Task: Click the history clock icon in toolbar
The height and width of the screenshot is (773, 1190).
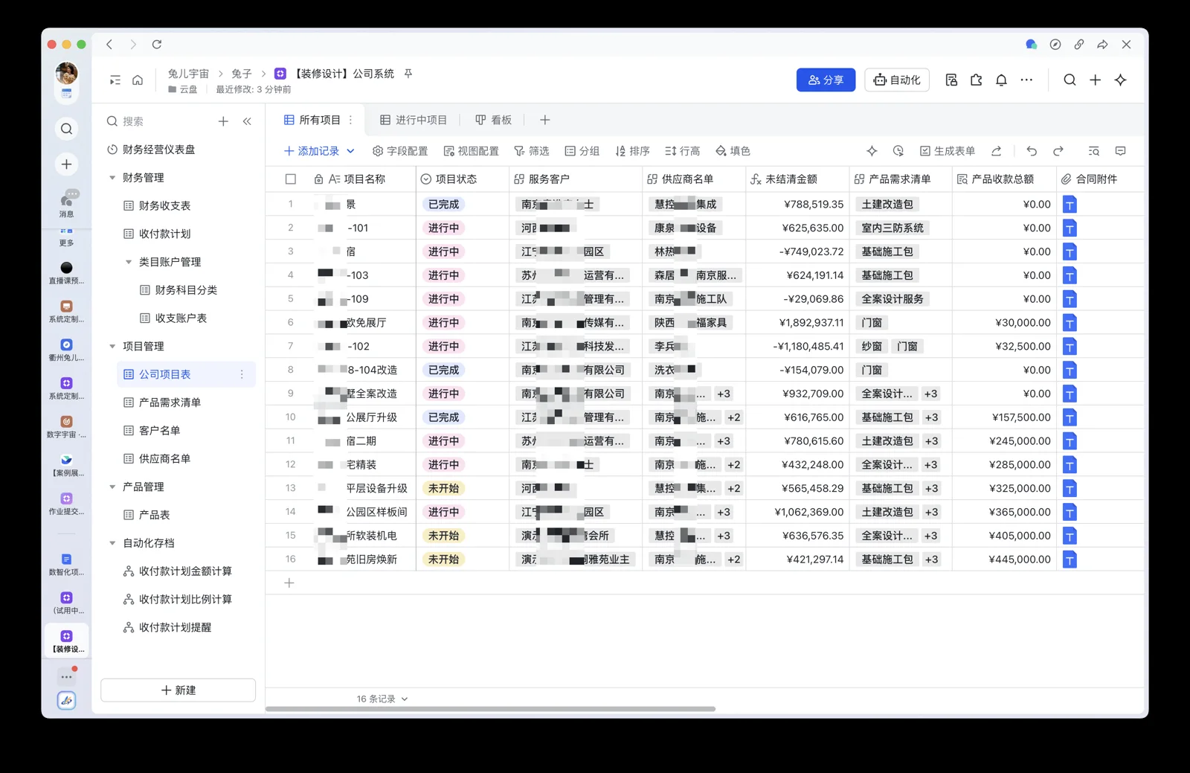Action: point(898,151)
